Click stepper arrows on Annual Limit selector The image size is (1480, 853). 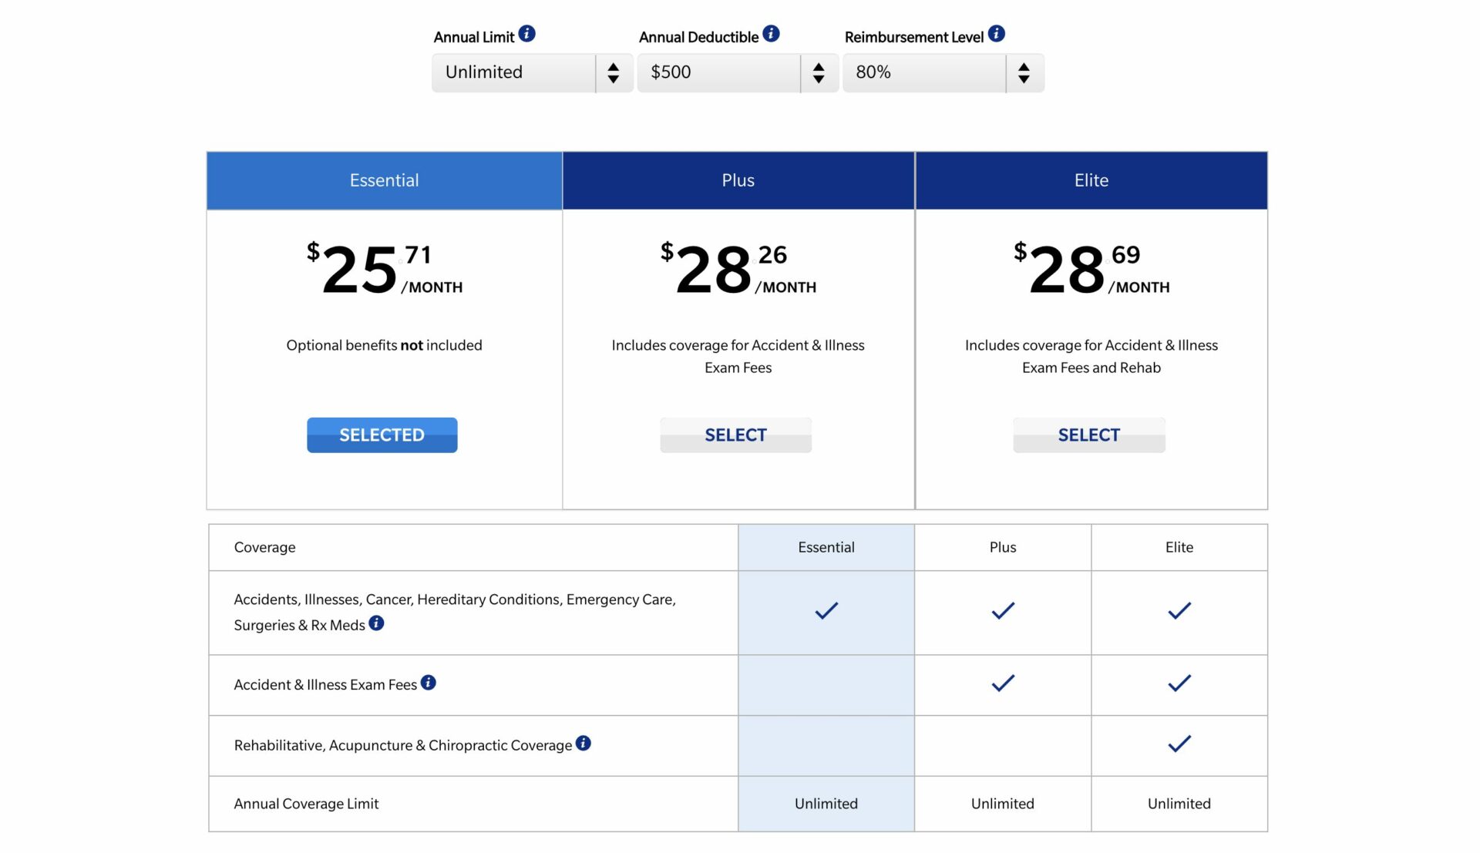pos(614,73)
